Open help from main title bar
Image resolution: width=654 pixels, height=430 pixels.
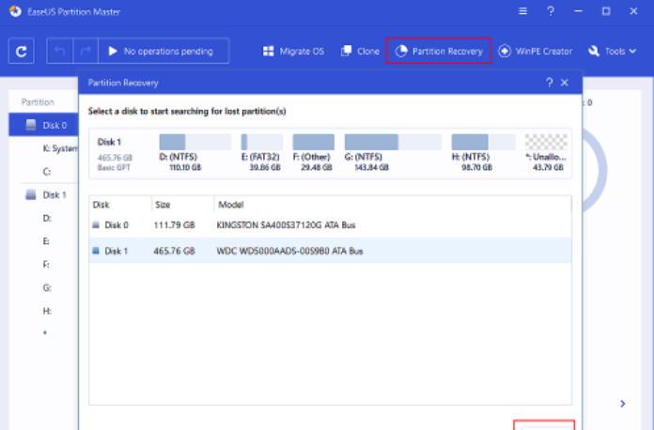[x=551, y=11]
